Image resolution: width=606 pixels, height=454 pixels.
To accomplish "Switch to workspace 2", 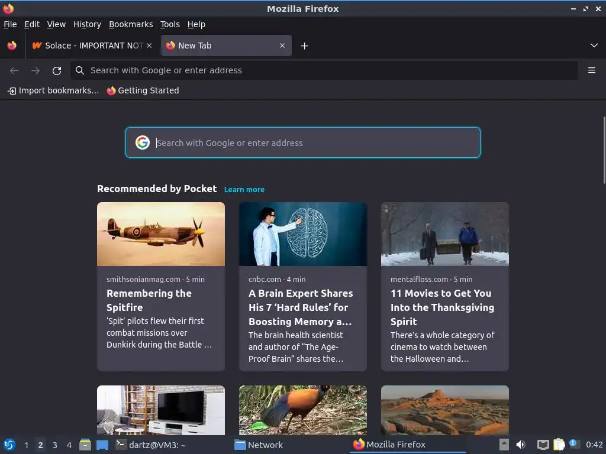I will (41, 445).
